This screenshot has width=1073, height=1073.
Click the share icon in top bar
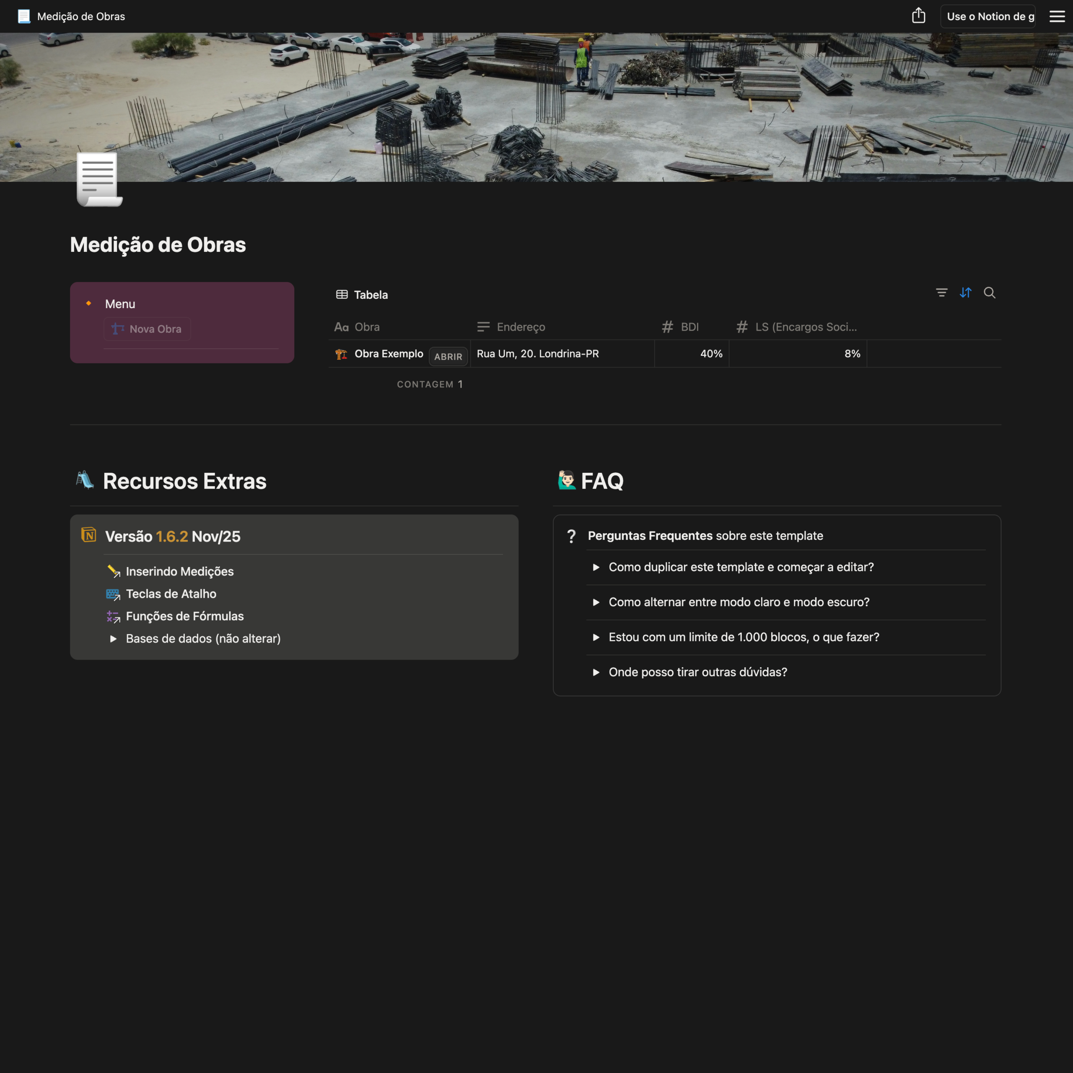click(918, 16)
